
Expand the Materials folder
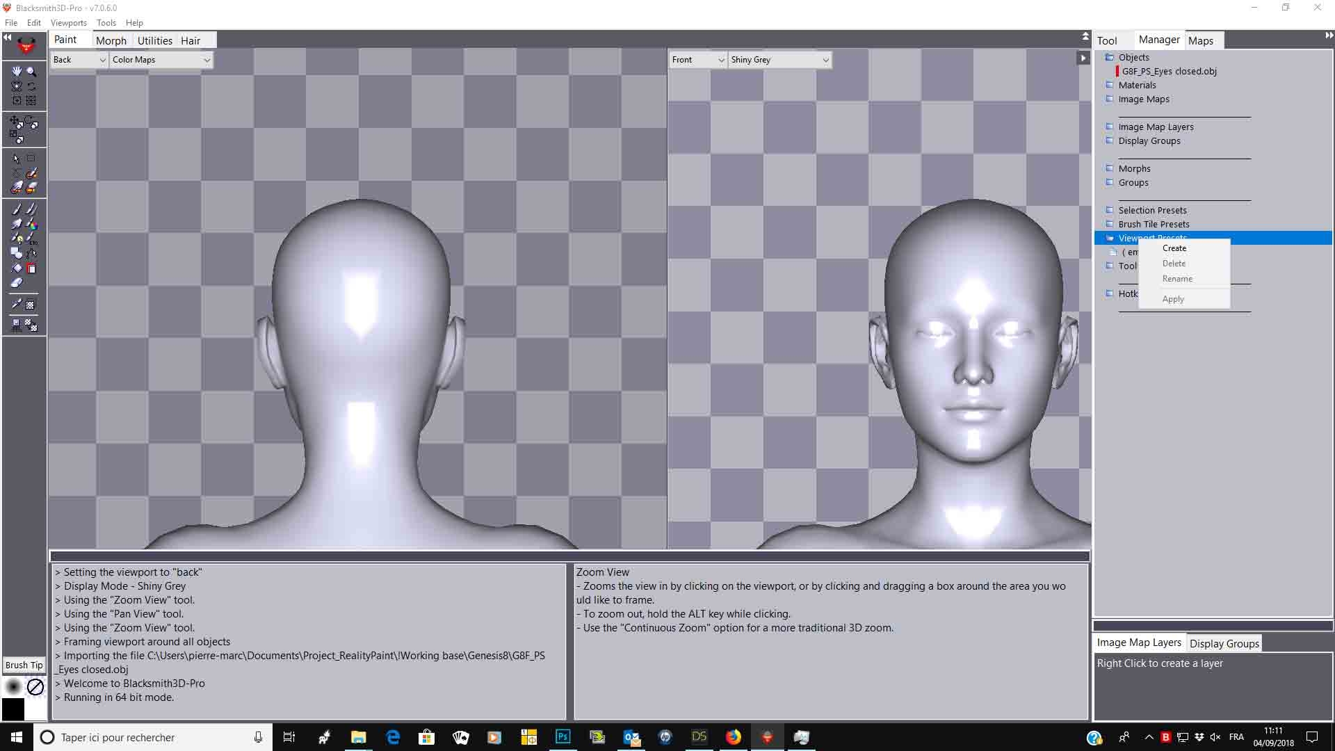1110,85
